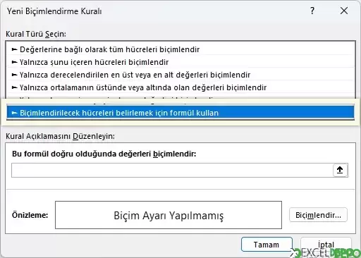Click the 'Kural Açıklamasını Düzenleyin:' label
The image size is (361, 258).
[x=60, y=136]
